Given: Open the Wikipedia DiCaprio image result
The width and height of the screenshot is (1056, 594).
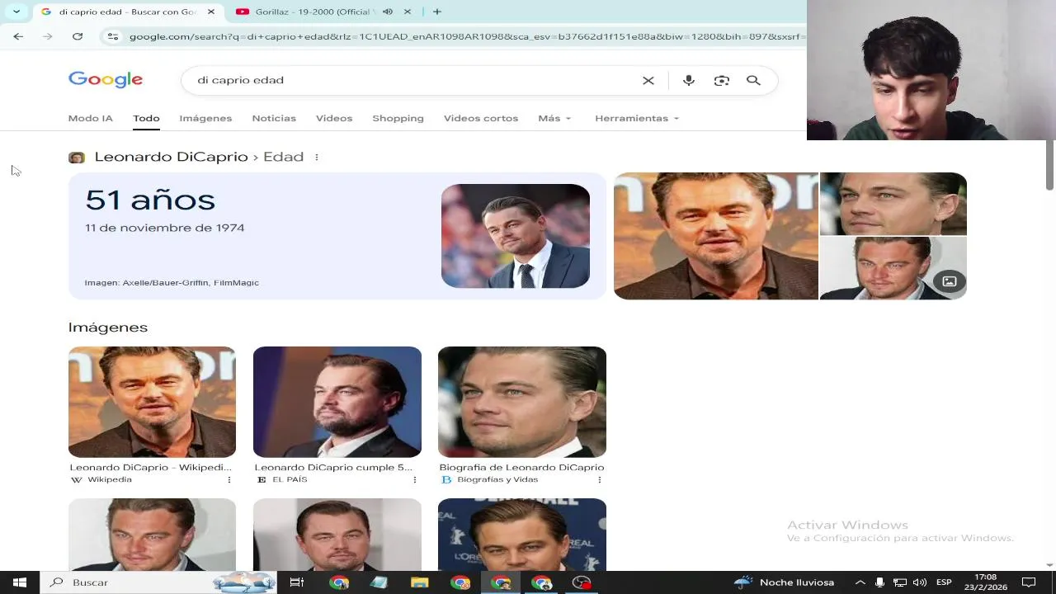Looking at the screenshot, I should pos(152,402).
